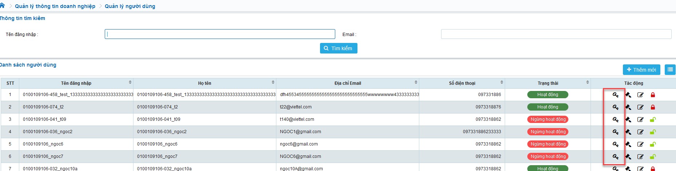
Task: Focus the Email search field
Action: 556,34
